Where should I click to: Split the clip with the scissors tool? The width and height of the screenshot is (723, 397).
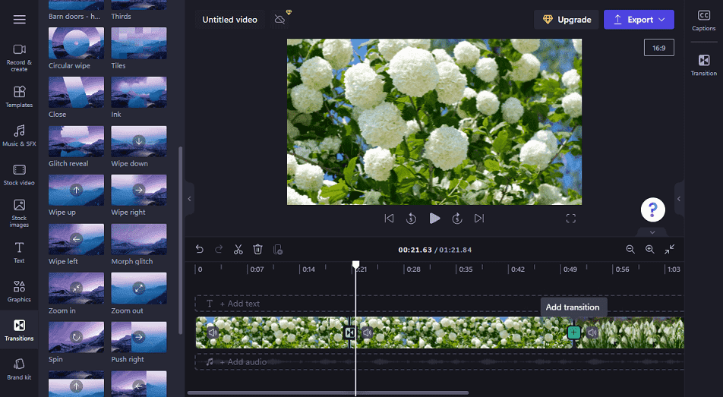238,250
